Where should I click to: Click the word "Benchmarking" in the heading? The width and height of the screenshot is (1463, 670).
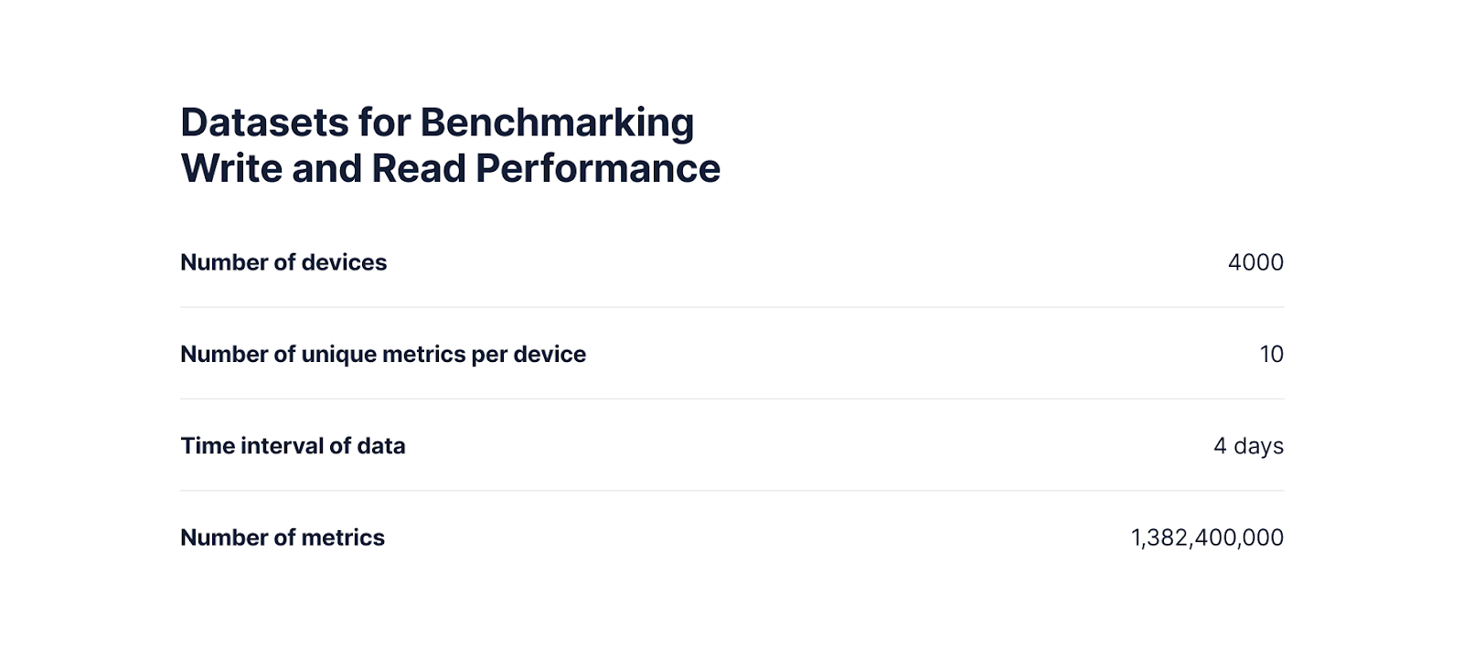(x=556, y=122)
